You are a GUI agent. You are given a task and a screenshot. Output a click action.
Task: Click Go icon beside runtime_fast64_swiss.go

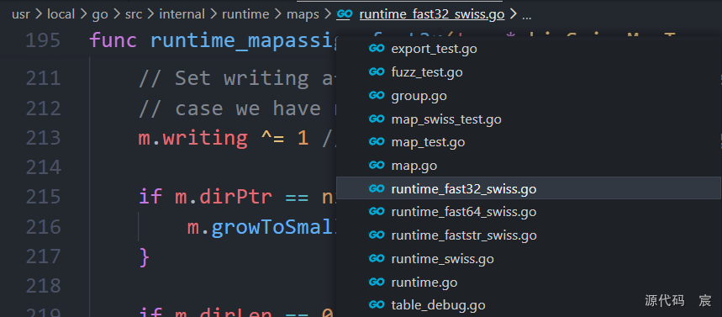(377, 212)
